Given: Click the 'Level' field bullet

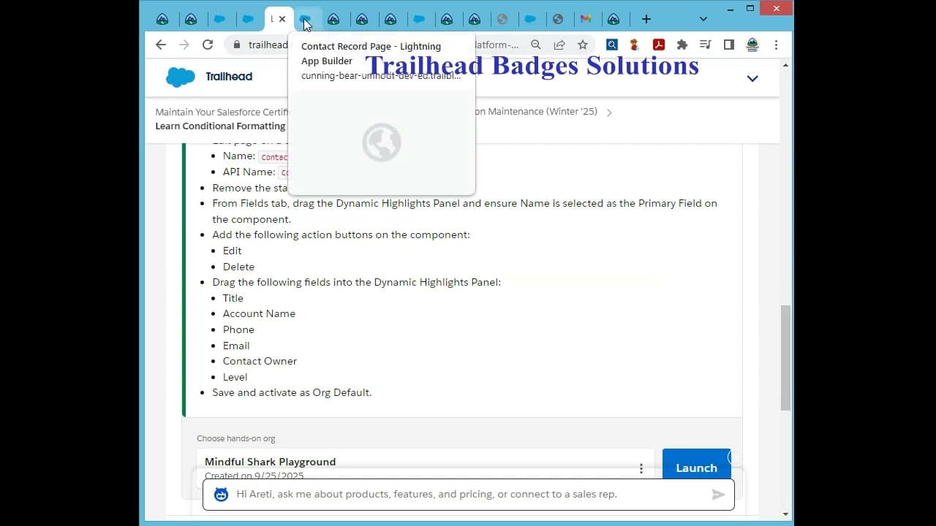Looking at the screenshot, I should point(235,377).
